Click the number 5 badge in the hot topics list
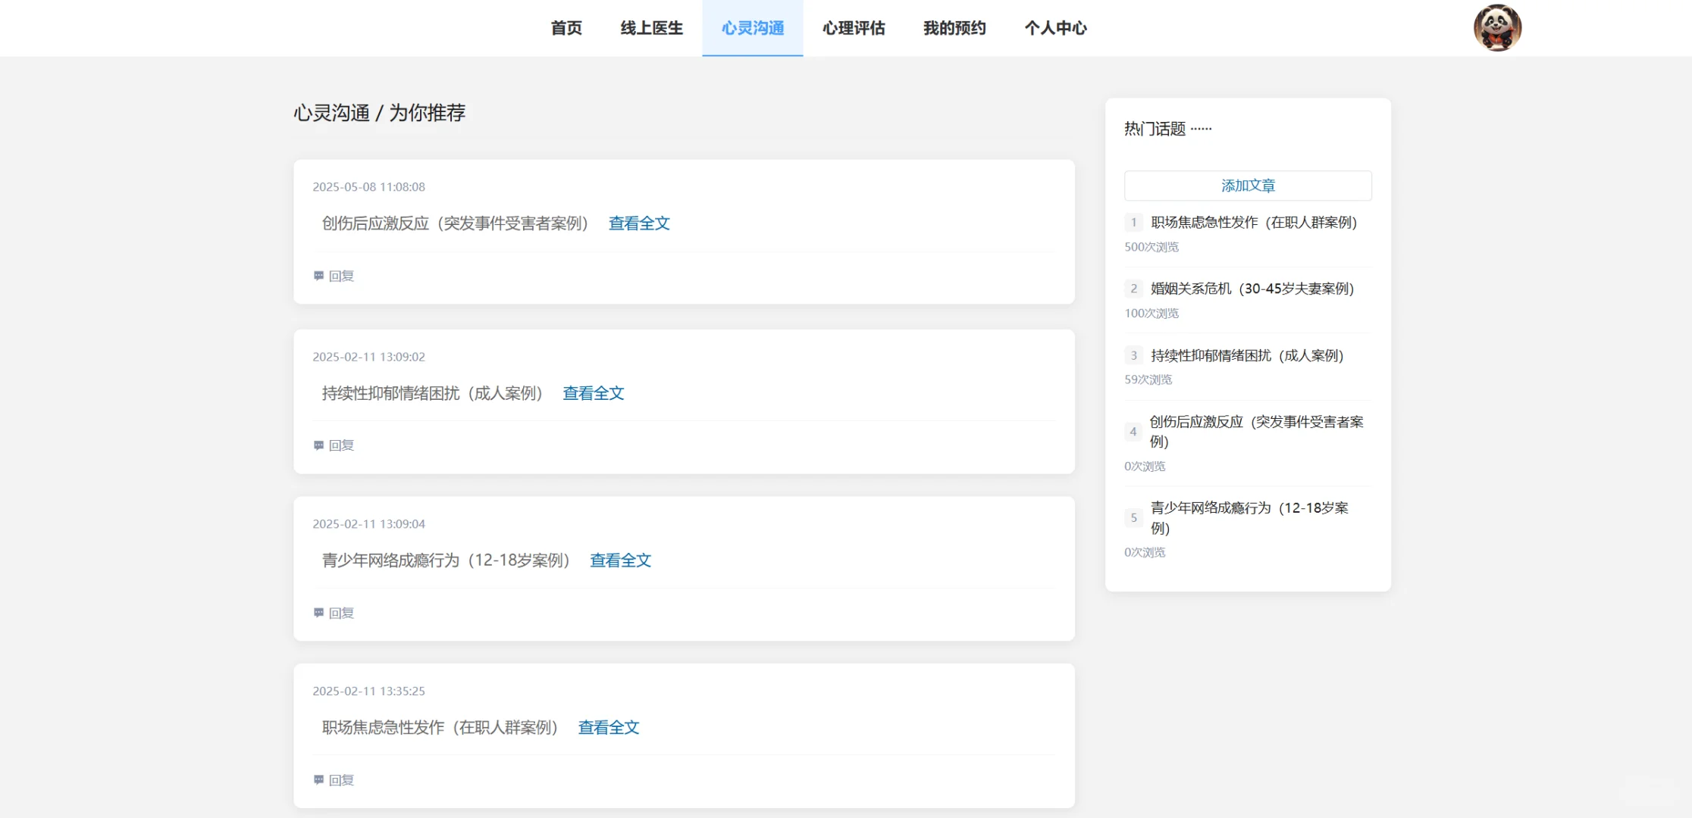Screen dimensions: 1692x818 (x=1133, y=517)
